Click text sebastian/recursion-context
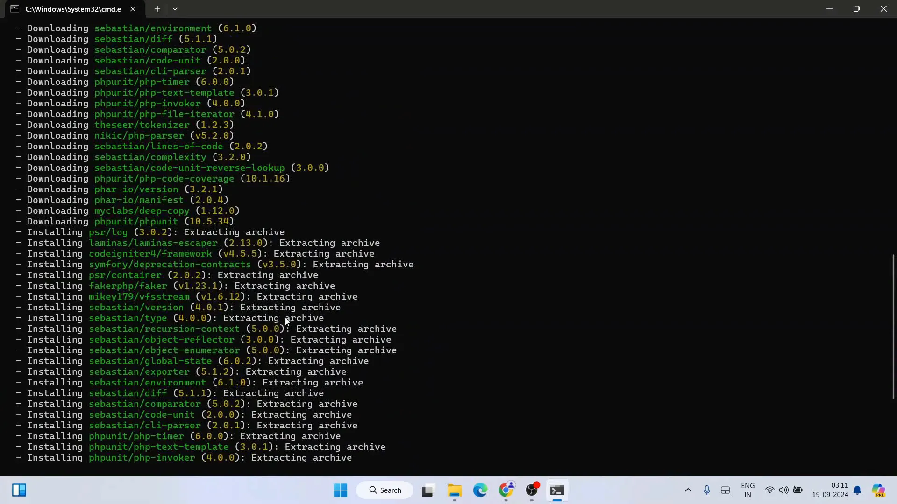 click(164, 329)
